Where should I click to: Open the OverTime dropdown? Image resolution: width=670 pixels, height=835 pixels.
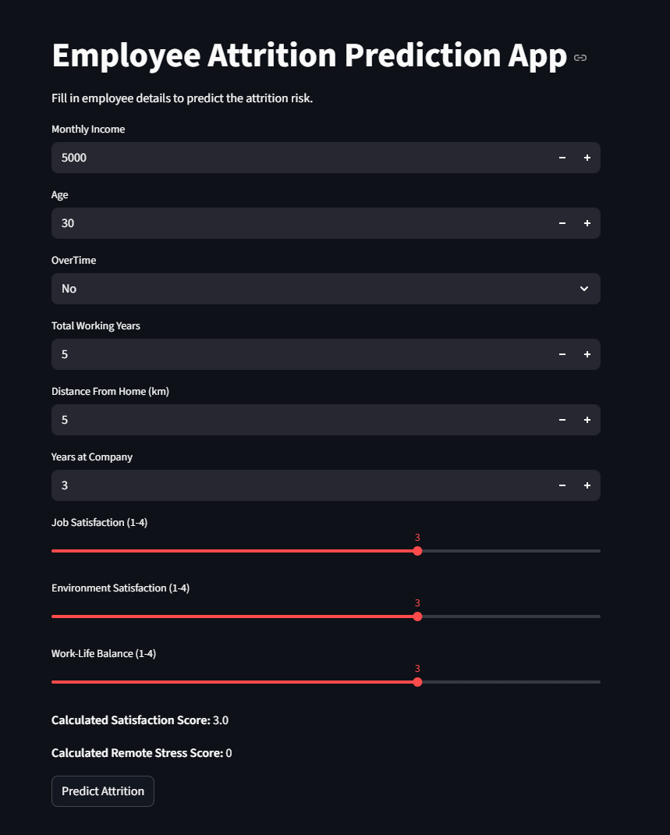(x=325, y=289)
